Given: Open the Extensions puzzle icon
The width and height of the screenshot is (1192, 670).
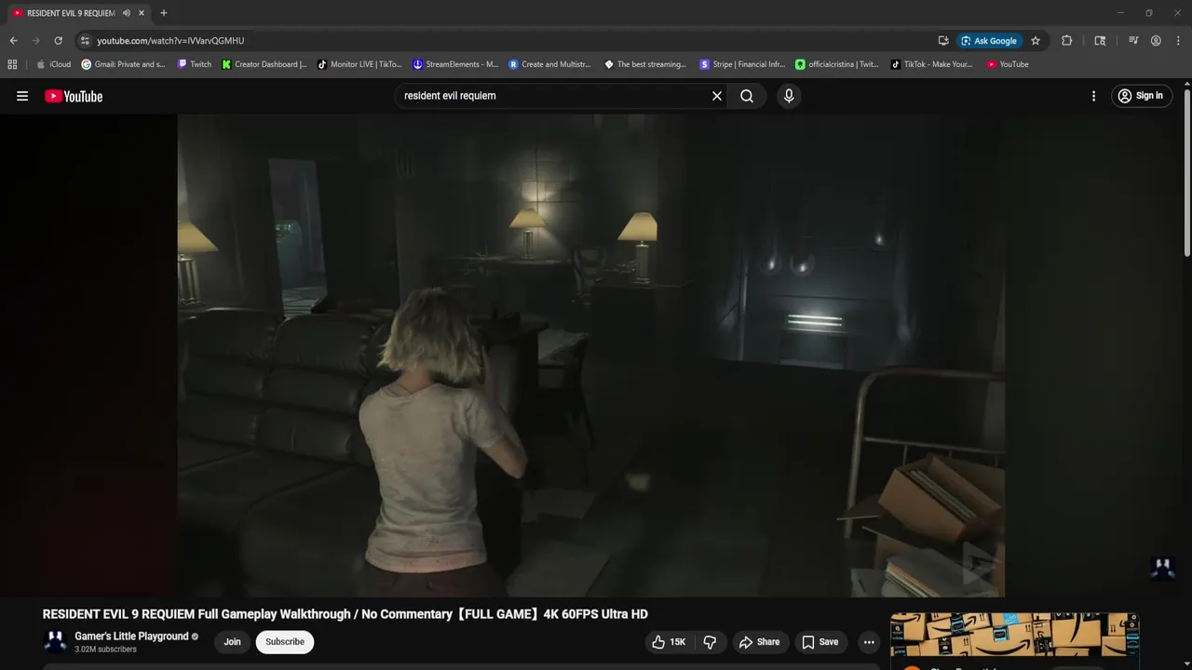Looking at the screenshot, I should coord(1067,41).
